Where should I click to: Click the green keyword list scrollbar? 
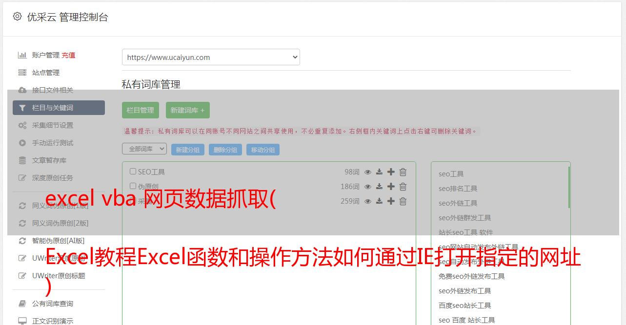click(x=569, y=187)
